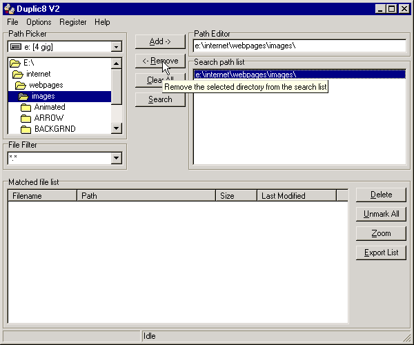Open the File menu
414x345 pixels.
tap(12, 22)
